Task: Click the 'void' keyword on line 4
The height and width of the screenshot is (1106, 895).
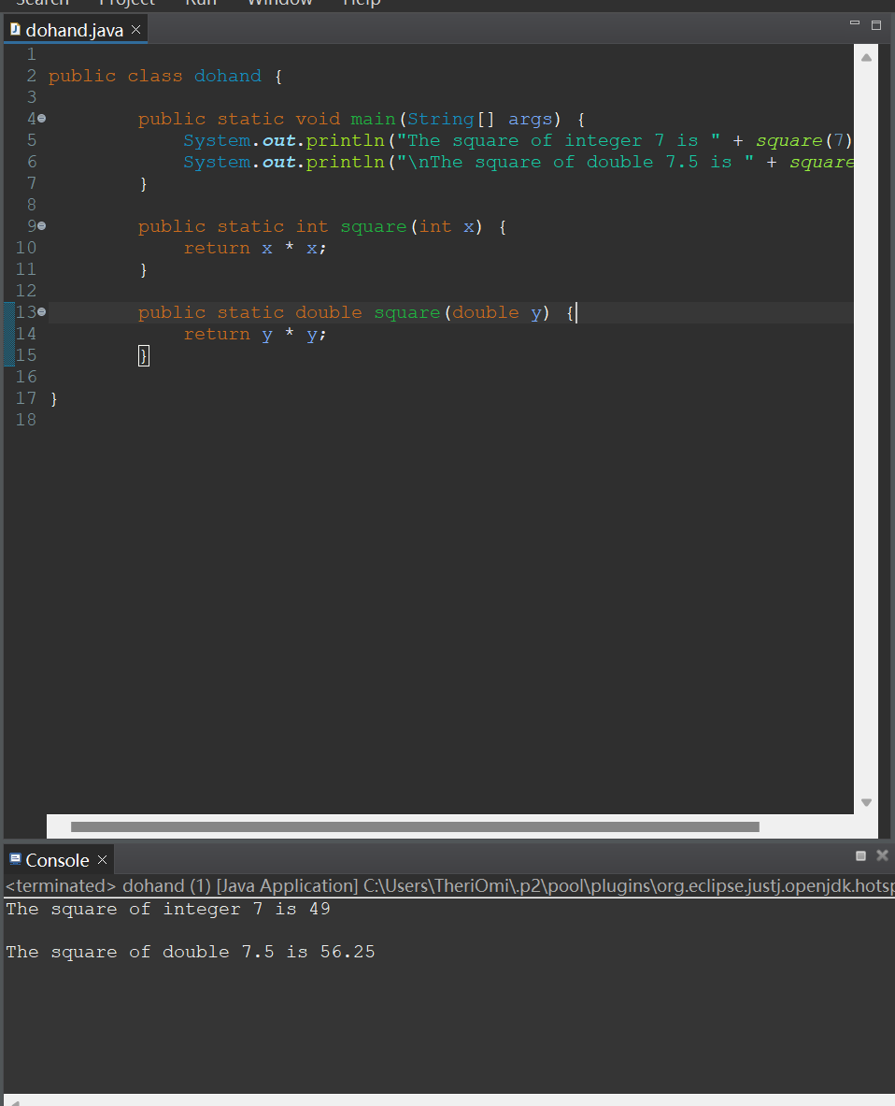Action: 318,120
